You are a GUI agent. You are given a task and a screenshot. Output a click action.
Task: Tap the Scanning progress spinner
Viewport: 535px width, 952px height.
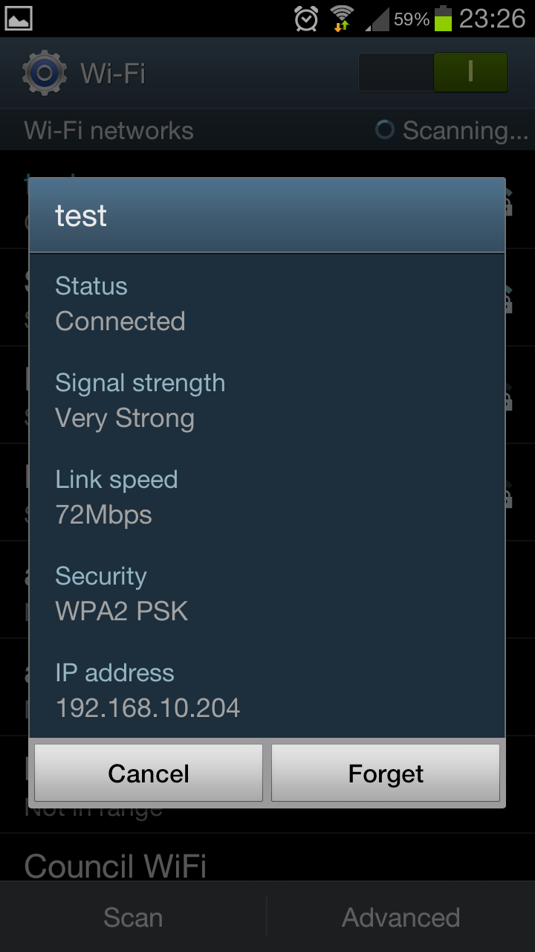pos(384,130)
